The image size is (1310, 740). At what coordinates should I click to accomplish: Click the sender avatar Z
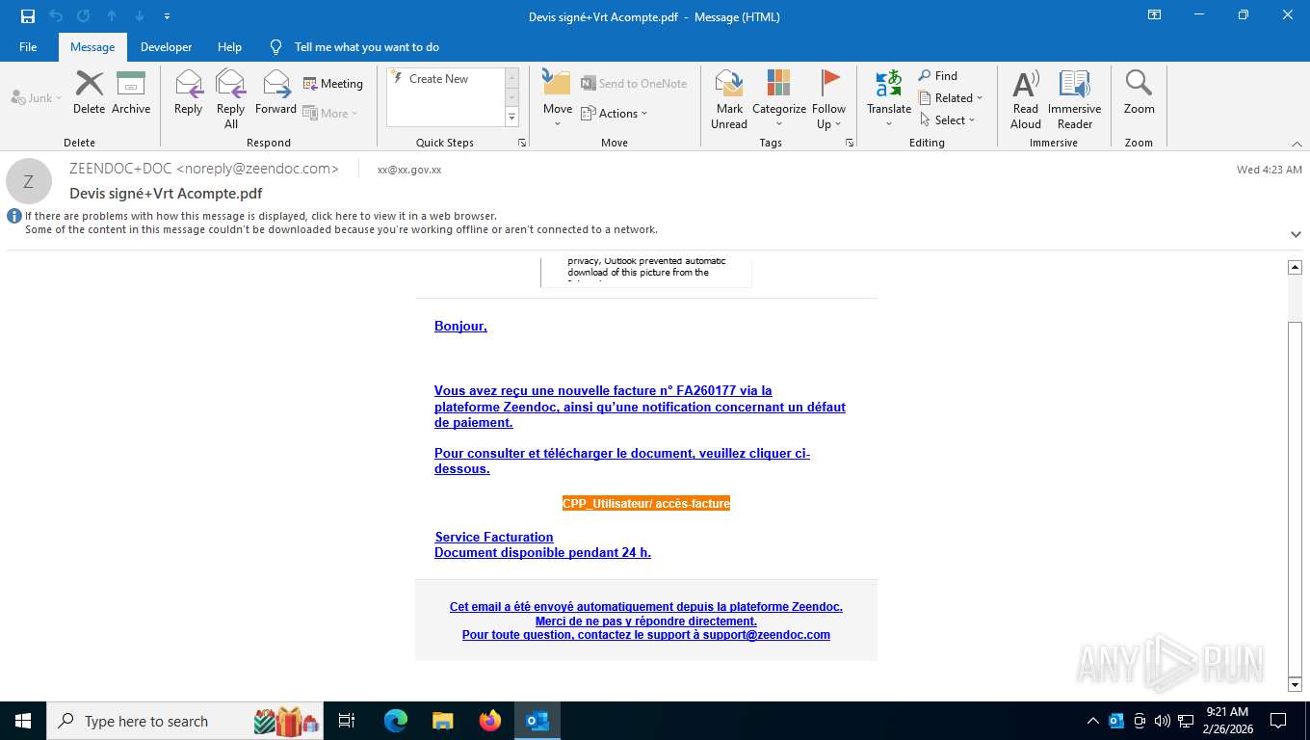(x=29, y=181)
